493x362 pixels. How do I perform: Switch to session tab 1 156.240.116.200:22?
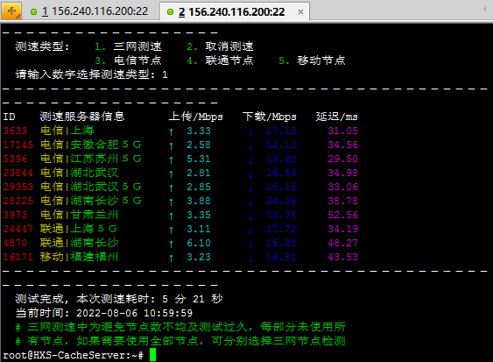89,11
